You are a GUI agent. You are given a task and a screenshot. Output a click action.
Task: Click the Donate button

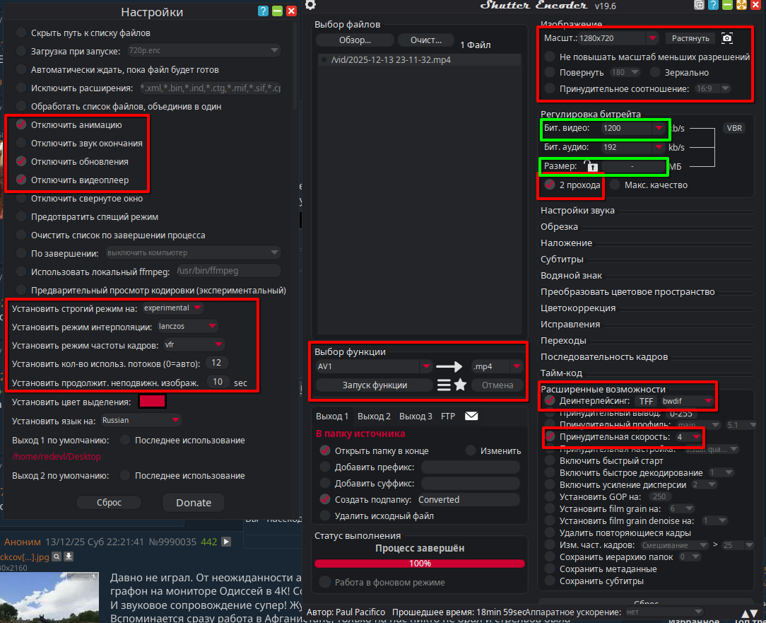pyautogui.click(x=194, y=503)
